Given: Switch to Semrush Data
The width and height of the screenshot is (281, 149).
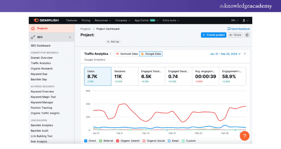Looking at the screenshot, I should click(x=127, y=54).
